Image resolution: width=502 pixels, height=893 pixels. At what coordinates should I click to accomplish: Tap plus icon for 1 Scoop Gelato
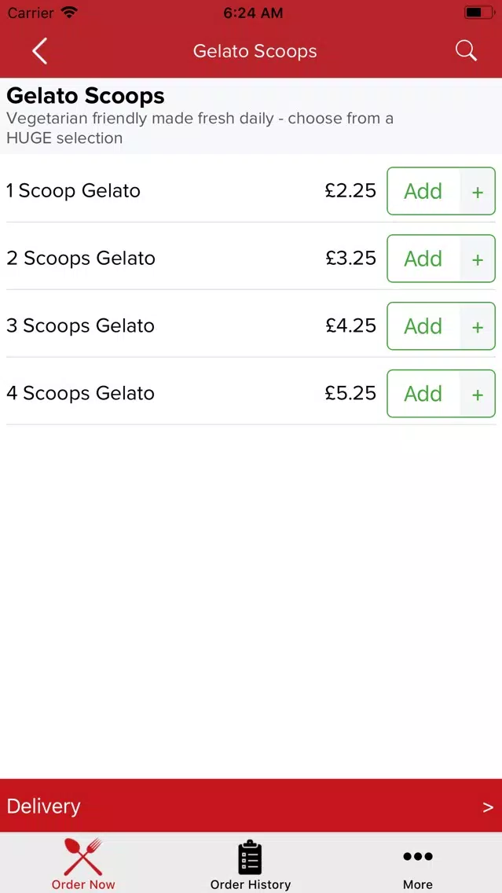(x=478, y=191)
